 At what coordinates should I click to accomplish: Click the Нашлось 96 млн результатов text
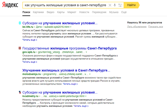145,23
